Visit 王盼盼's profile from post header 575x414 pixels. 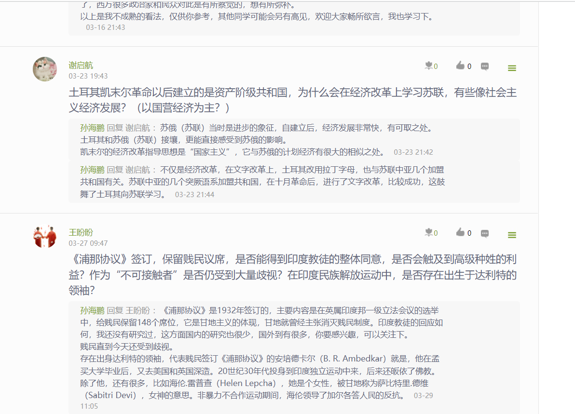[x=81, y=232]
